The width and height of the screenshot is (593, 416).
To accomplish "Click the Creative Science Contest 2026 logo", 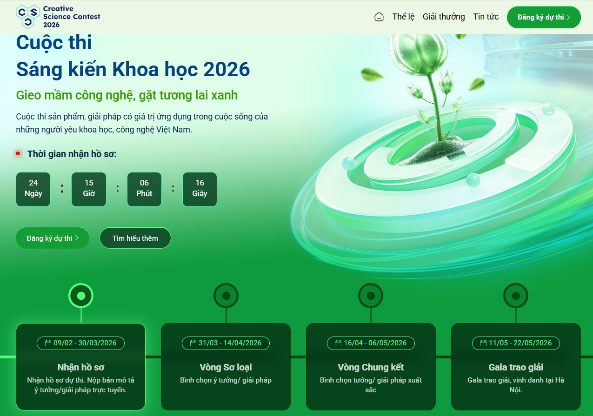I will pos(58,17).
